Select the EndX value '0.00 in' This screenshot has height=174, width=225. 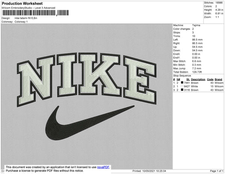[x=196, y=54]
